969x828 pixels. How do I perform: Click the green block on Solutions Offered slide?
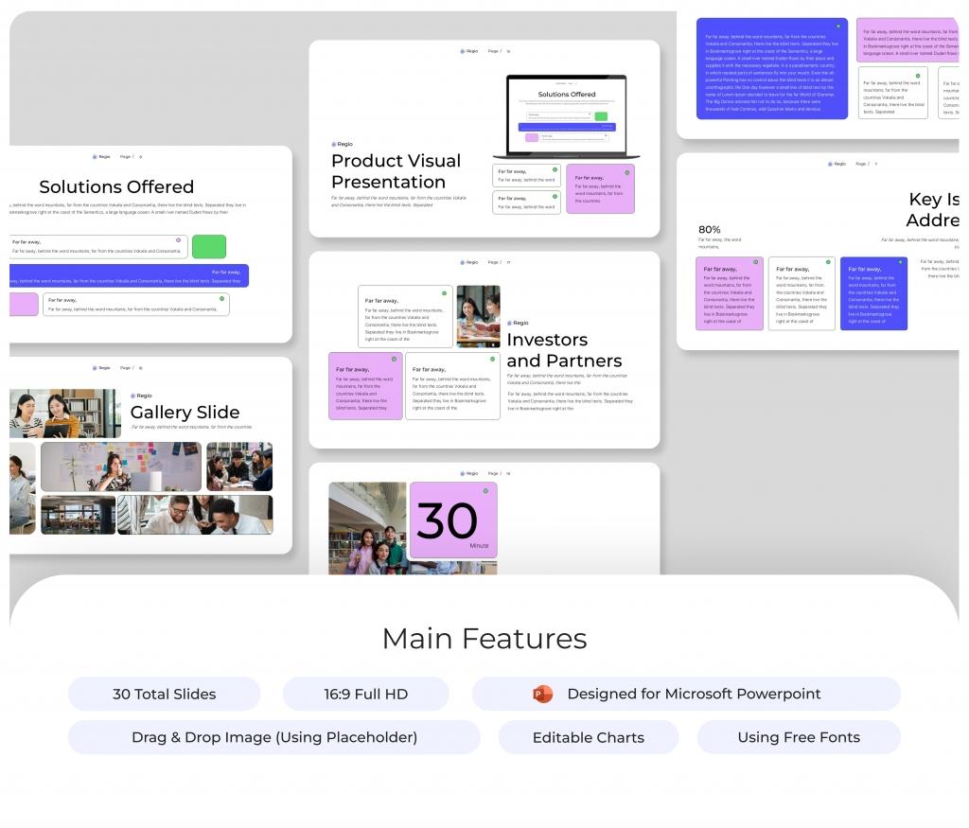(209, 247)
